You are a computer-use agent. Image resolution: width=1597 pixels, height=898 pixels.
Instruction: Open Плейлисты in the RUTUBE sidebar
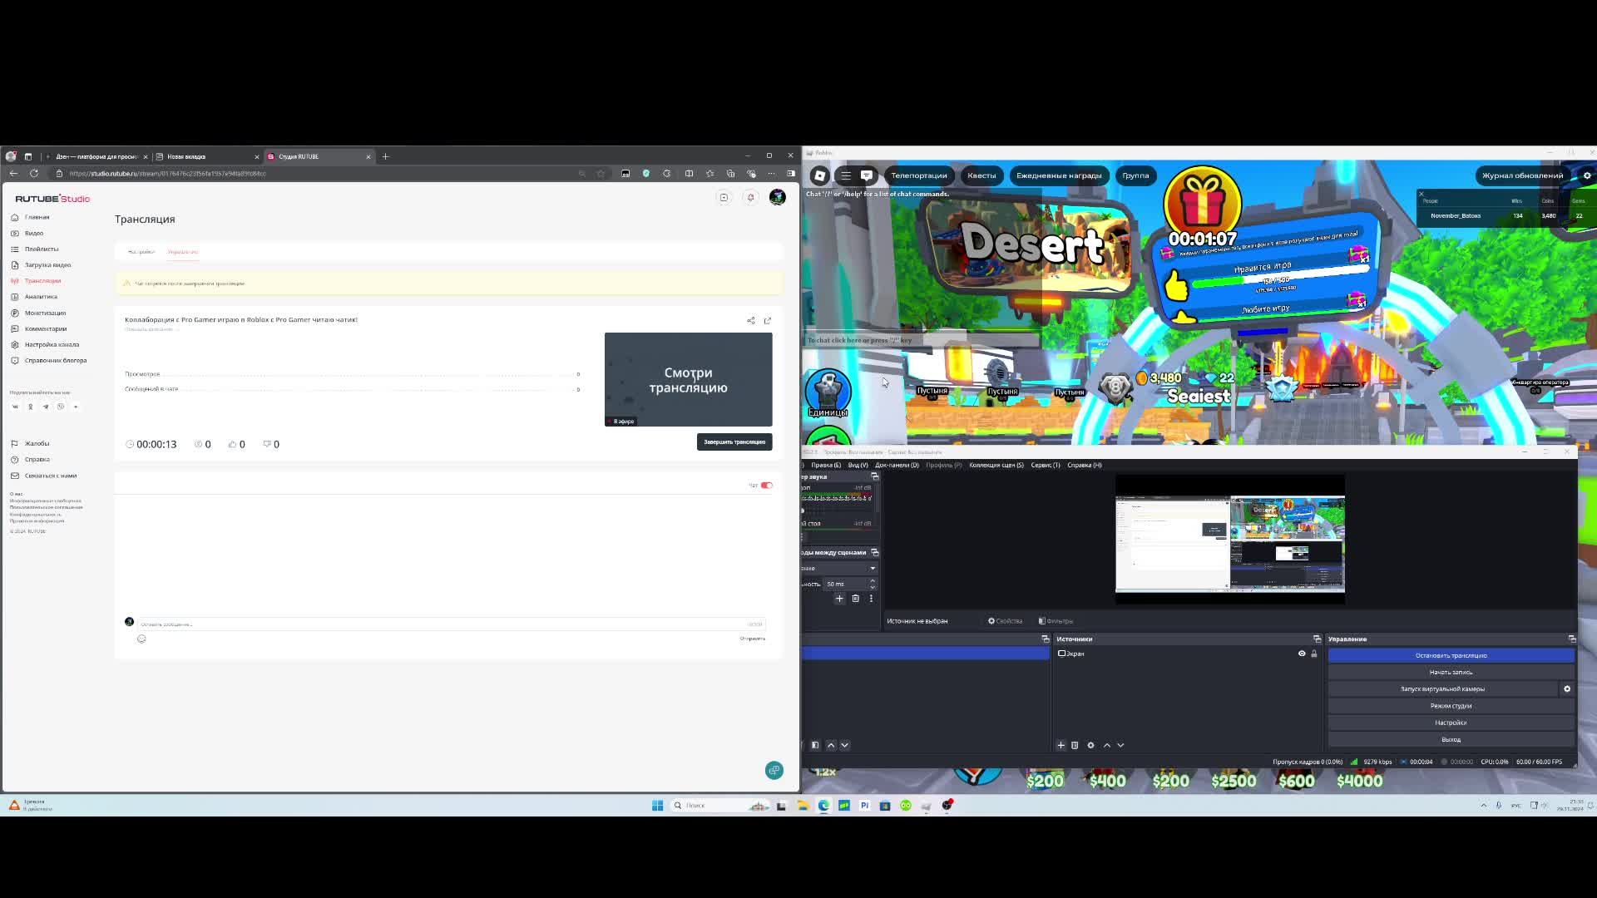[42, 249]
